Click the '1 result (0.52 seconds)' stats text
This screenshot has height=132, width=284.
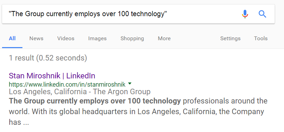pos(48,58)
